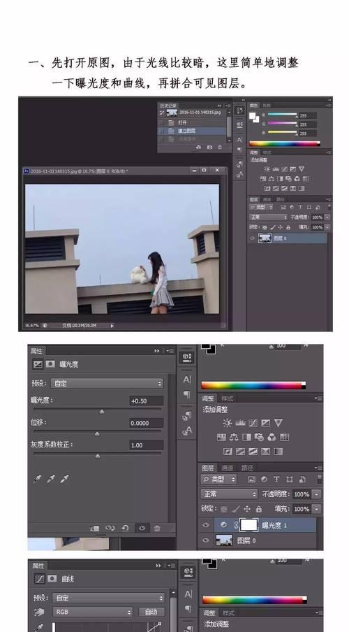Switch to 通道 tab beside Exposure panel
This screenshot has height=632, width=349.
coord(228,468)
